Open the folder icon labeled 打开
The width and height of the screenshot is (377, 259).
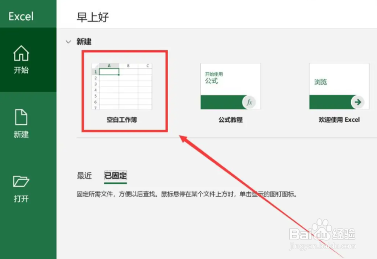(x=21, y=181)
